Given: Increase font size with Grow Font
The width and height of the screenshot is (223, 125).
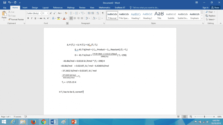Looking at the screenshot, I should click(x=51, y=13).
